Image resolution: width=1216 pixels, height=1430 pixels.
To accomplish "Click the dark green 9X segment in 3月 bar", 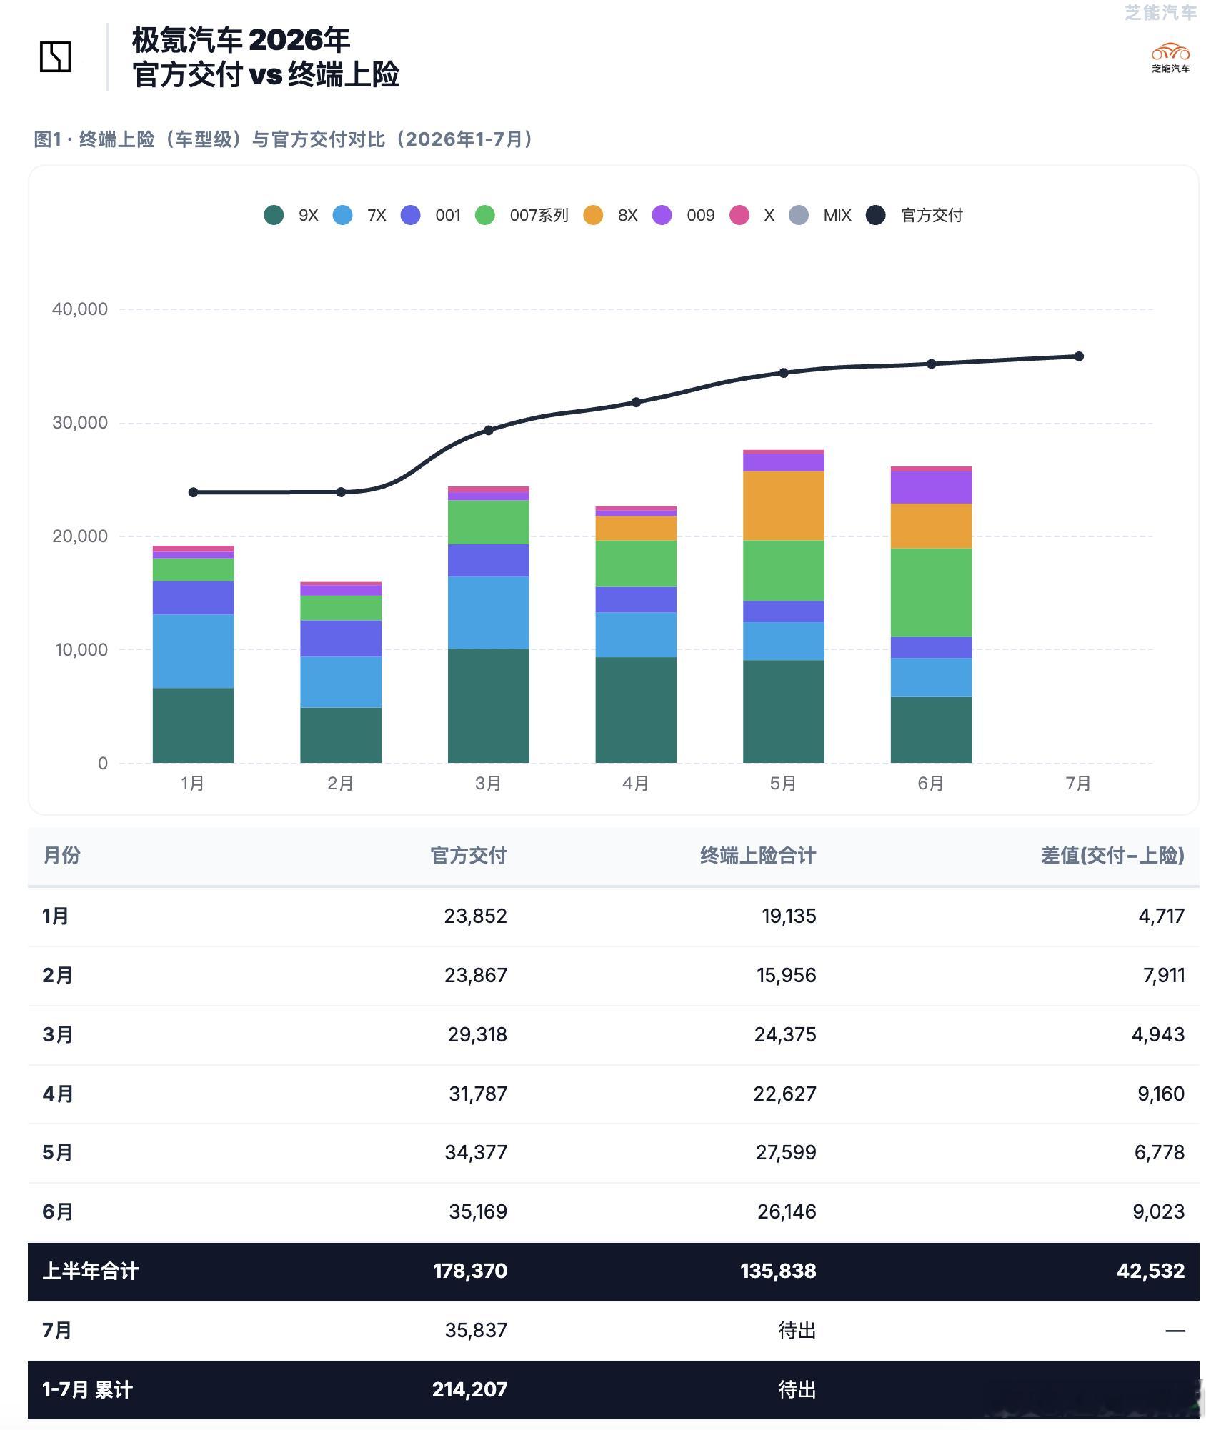I will pyautogui.click(x=489, y=706).
